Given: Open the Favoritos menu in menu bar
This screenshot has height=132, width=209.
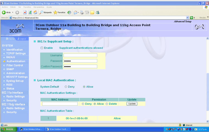Looking at the screenshot, I should (x=27, y=7).
